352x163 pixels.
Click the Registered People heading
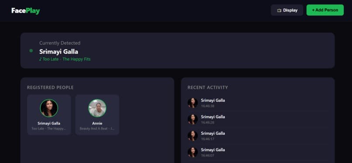tap(50, 87)
